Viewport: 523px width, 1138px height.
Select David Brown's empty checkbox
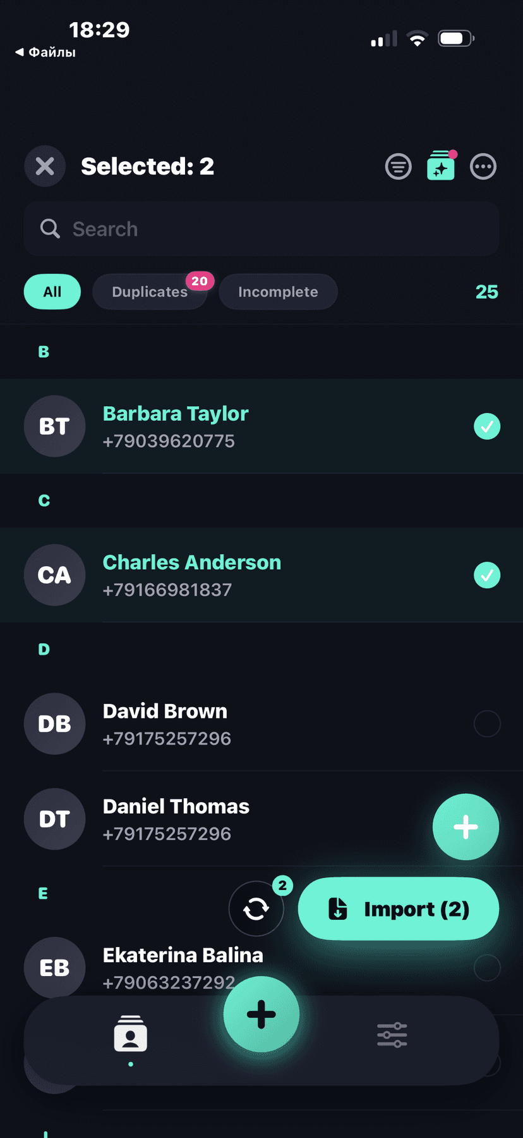[x=487, y=724]
